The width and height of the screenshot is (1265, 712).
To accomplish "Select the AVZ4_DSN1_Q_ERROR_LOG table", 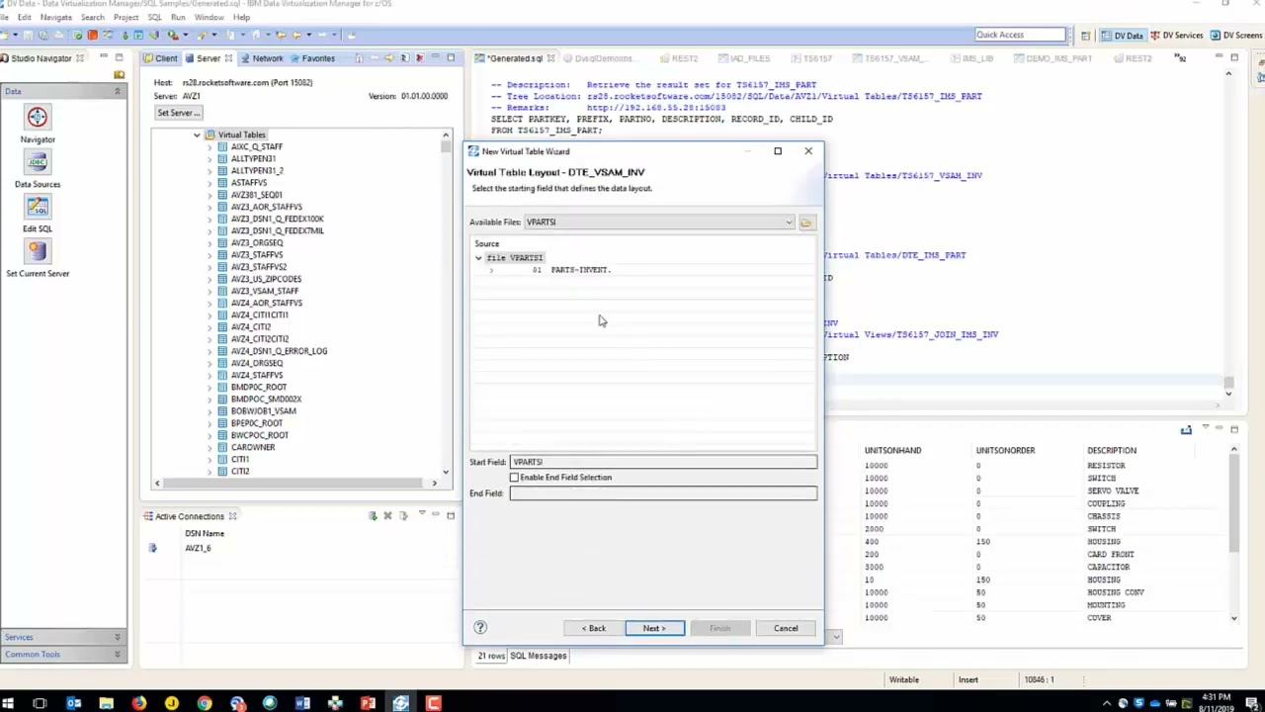I will pyautogui.click(x=279, y=351).
